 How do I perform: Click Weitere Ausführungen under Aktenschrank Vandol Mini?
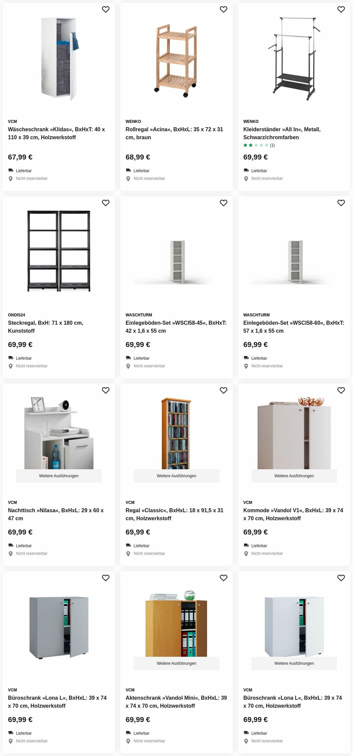point(176,663)
